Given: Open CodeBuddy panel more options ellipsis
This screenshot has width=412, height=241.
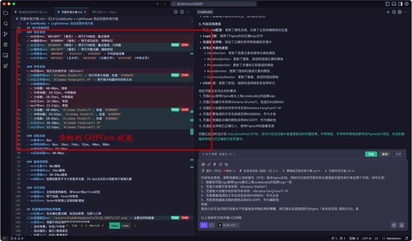Looking at the screenshot, I should click(x=406, y=12).
